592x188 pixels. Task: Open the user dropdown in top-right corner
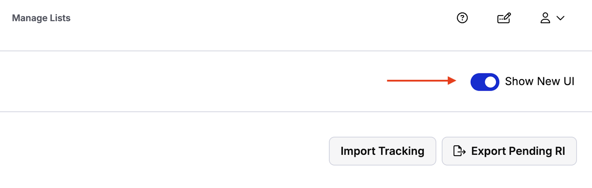coord(552,18)
